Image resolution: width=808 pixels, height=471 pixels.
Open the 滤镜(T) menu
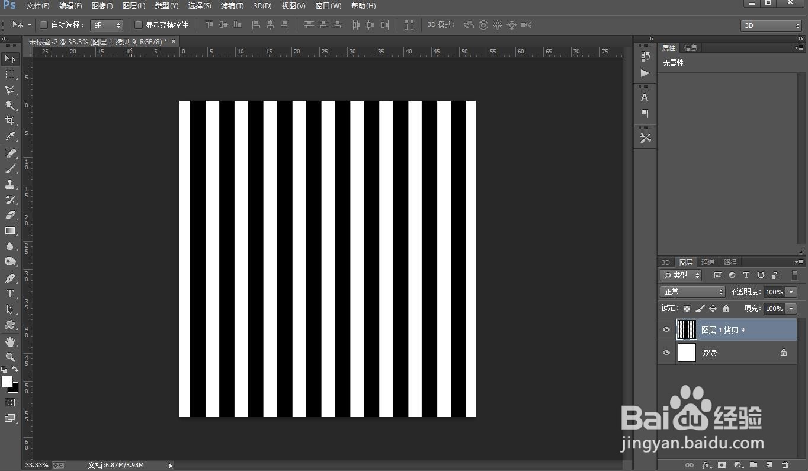[232, 6]
